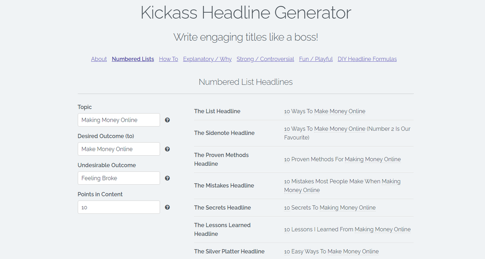Click the Undesirable Outcome text box

coord(119,178)
